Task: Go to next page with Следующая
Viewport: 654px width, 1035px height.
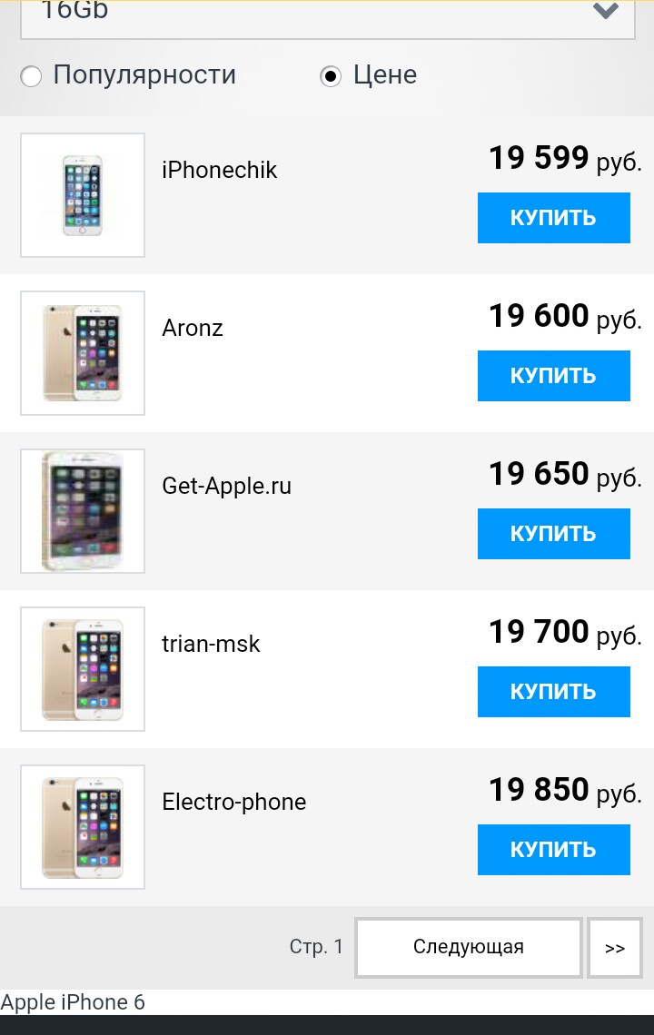Action: 468,948
